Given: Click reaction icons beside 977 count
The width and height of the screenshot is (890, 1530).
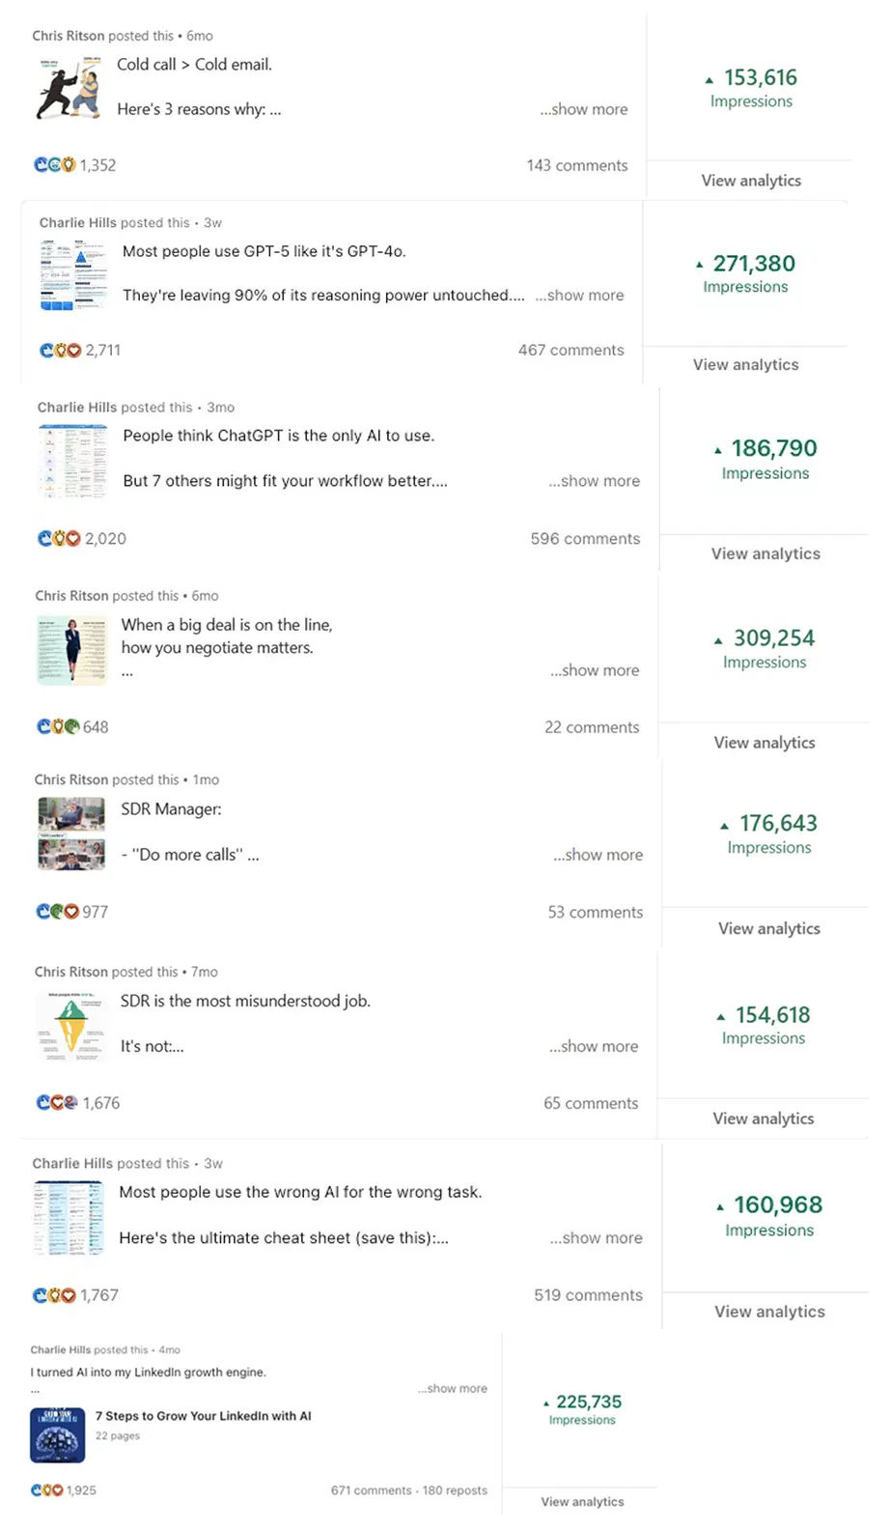Looking at the screenshot, I should pos(57,911).
